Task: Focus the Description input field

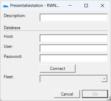Action: pos(74,17)
